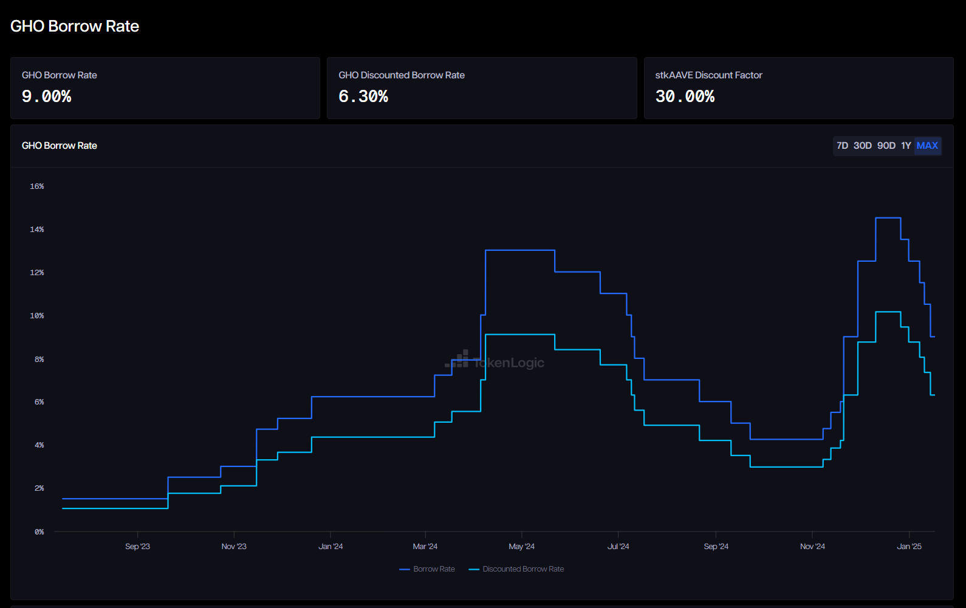Screen dimensions: 966x608
Task: Click the May '24 x-axis label
Action: (x=521, y=547)
